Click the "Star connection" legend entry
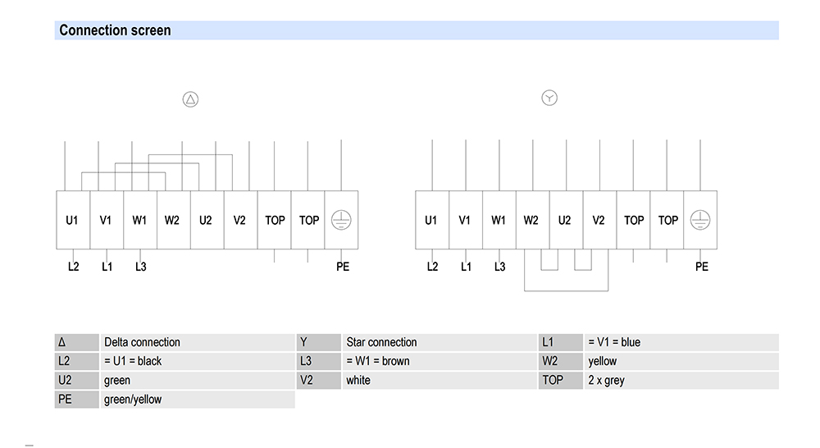The image size is (820, 448). (381, 342)
